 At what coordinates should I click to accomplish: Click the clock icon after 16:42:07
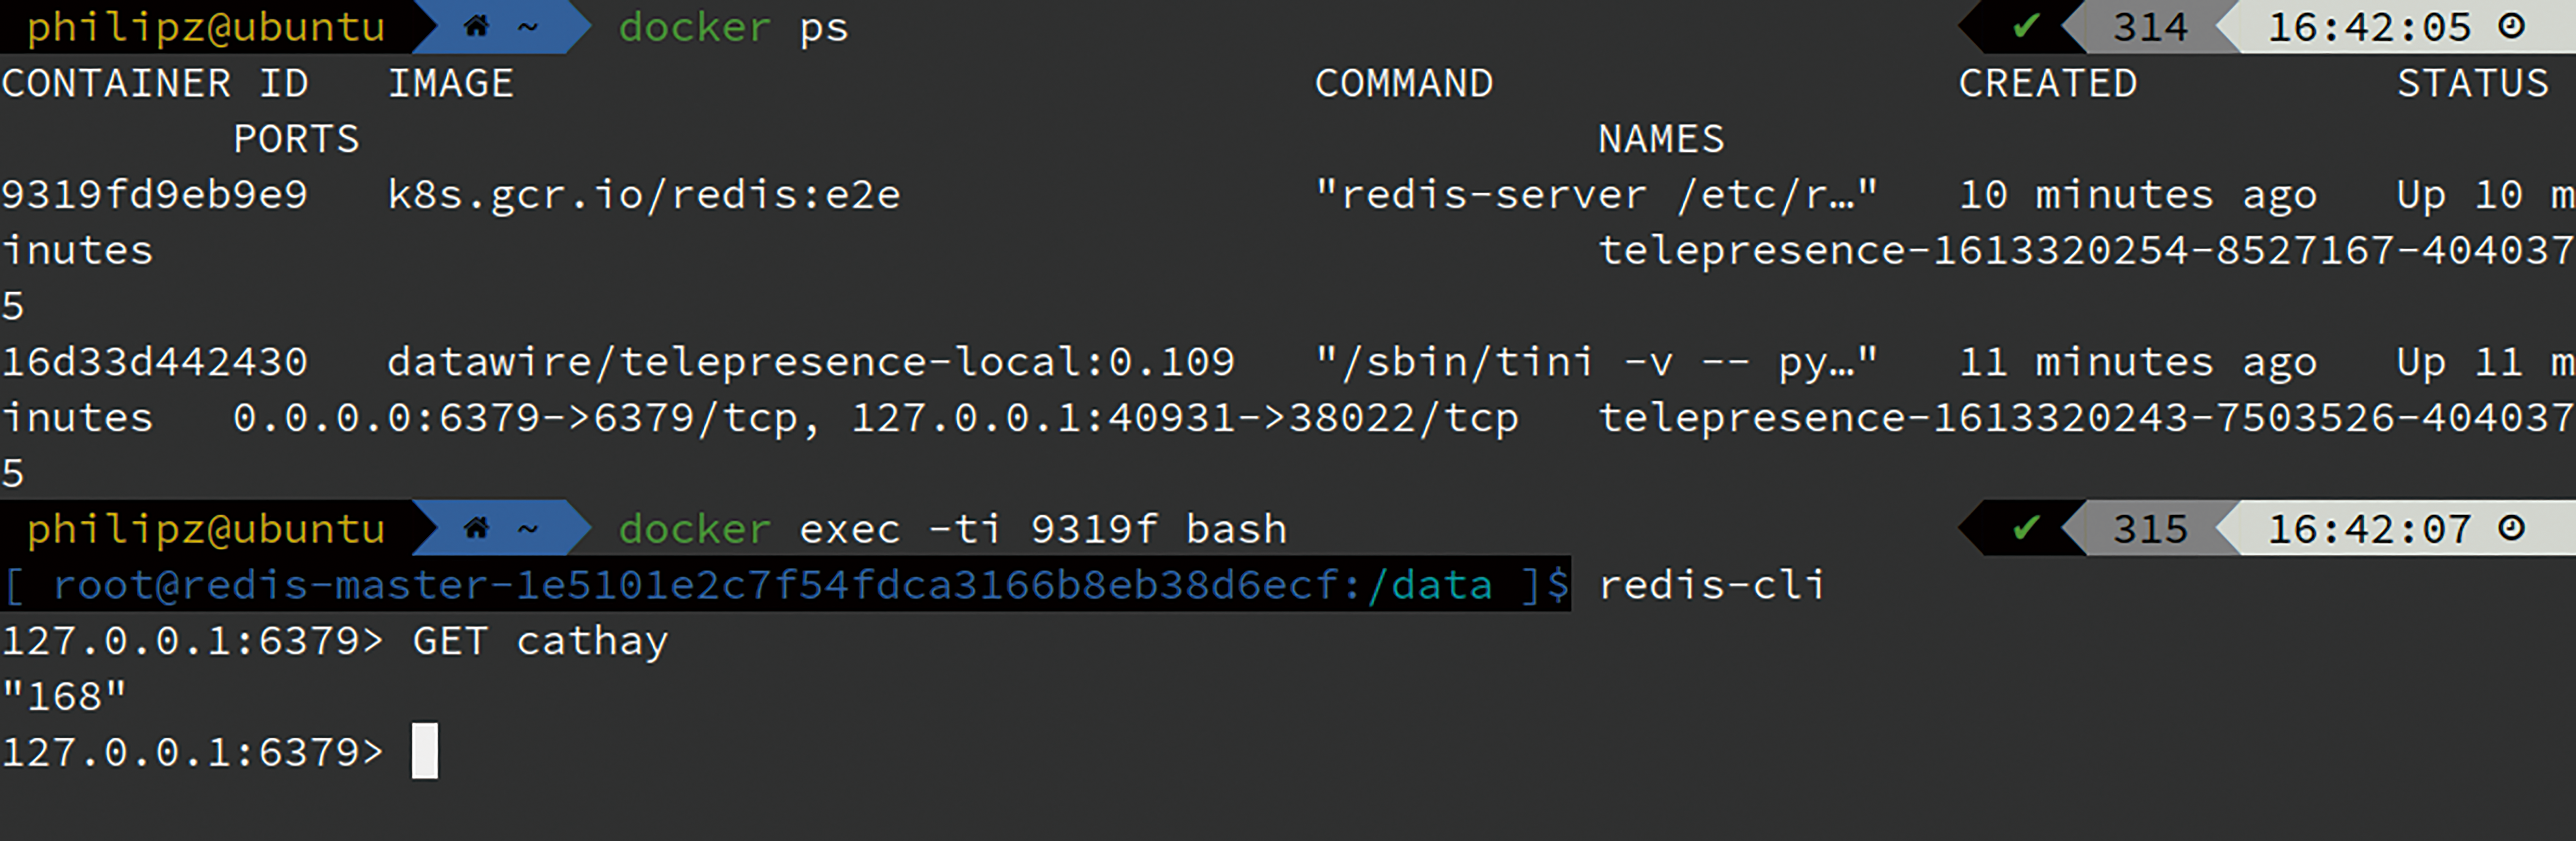pyautogui.click(x=2512, y=528)
